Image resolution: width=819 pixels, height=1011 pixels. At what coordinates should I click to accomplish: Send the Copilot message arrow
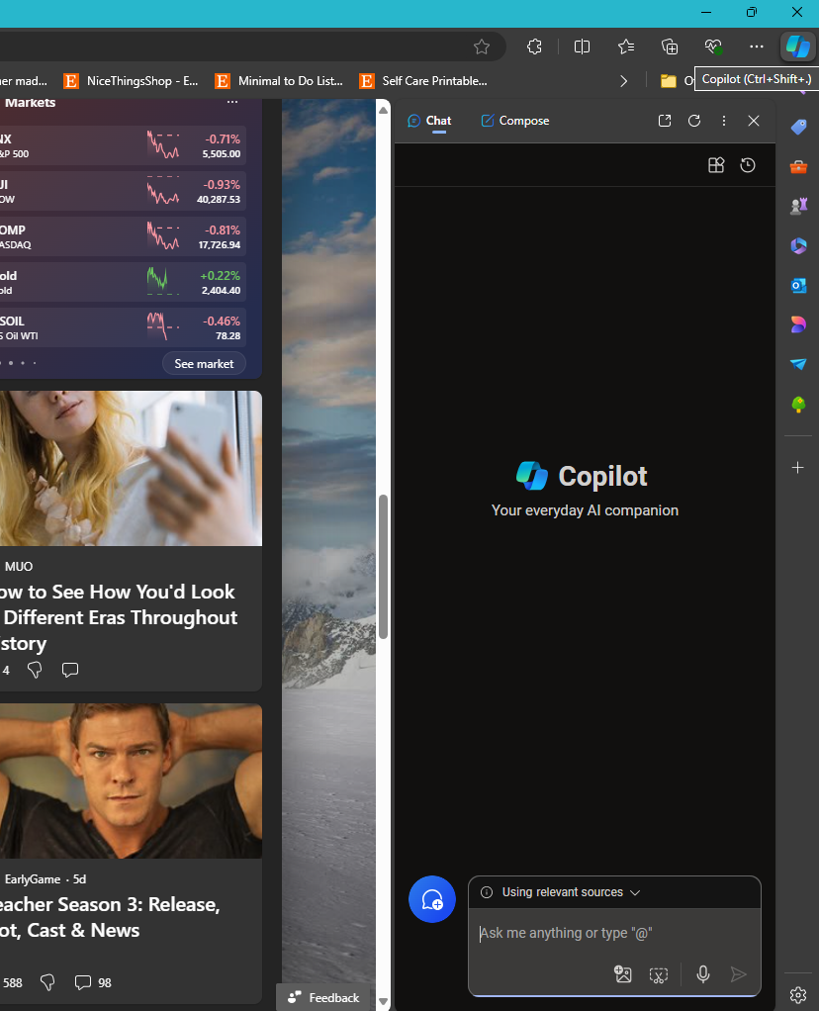pyautogui.click(x=739, y=973)
